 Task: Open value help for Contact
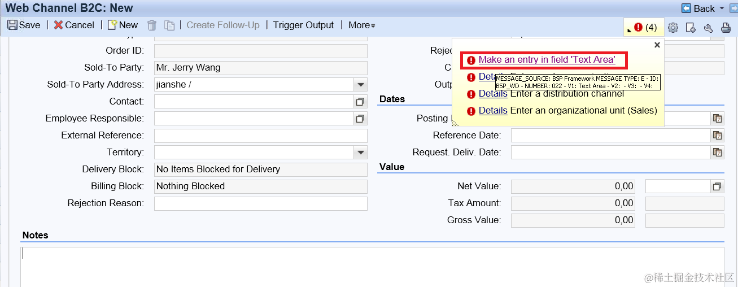[x=360, y=102]
